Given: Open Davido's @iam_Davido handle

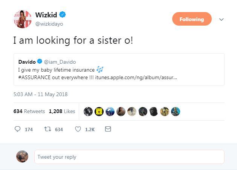Looking at the screenshot, I should click(x=60, y=62).
